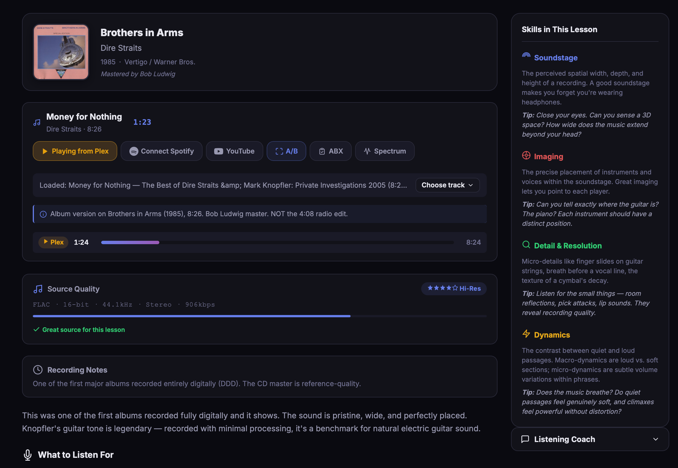The image size is (678, 468).
Task: Connect Spotify account
Action: [x=161, y=151]
